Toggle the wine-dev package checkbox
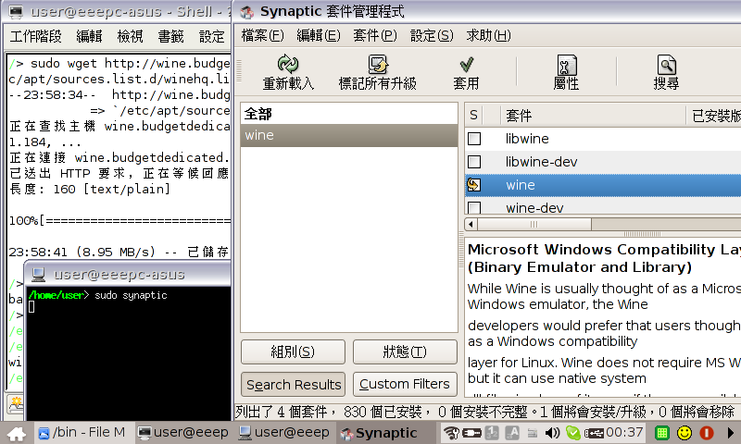Screen dimensions: 741x444 click(474, 207)
